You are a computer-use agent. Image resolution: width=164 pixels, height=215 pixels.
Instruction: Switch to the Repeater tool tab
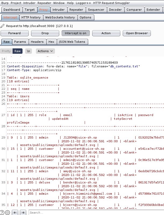(76, 10)
